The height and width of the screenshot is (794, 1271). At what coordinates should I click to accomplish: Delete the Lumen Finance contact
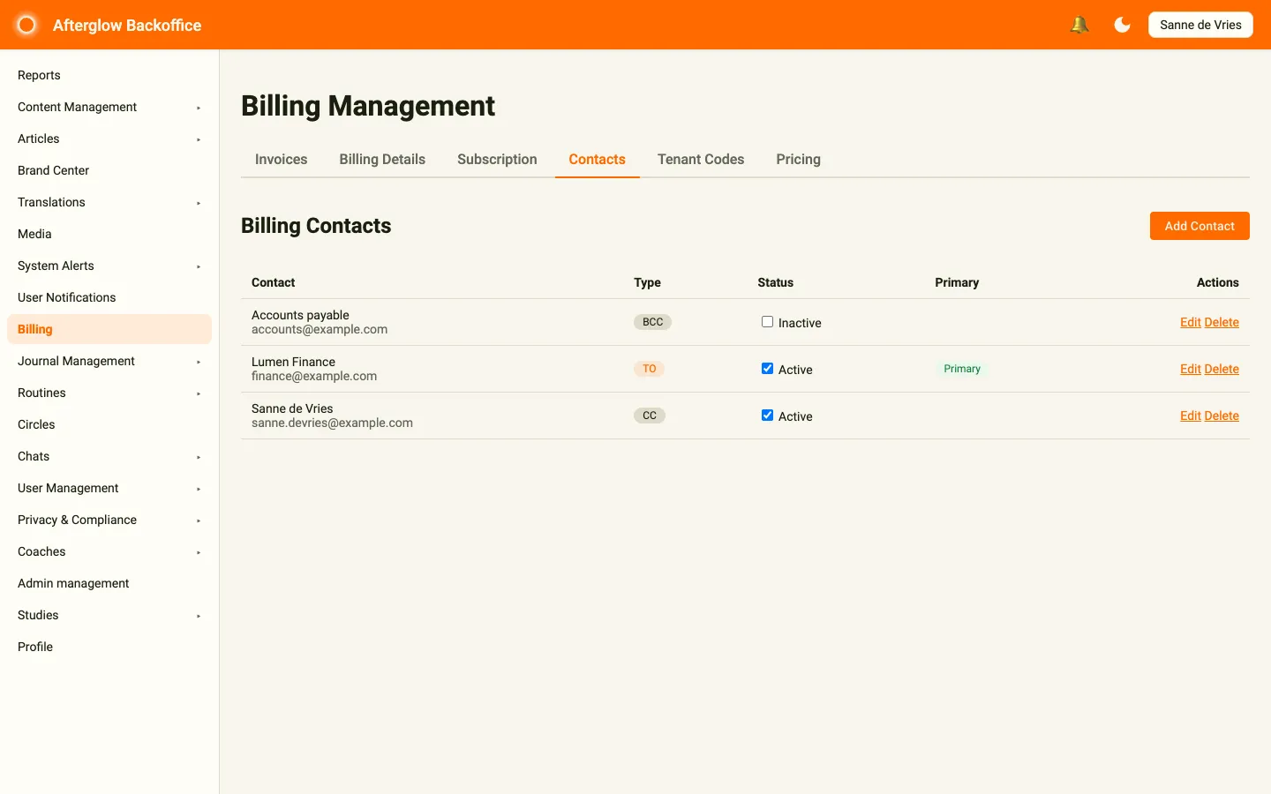pos(1222,369)
